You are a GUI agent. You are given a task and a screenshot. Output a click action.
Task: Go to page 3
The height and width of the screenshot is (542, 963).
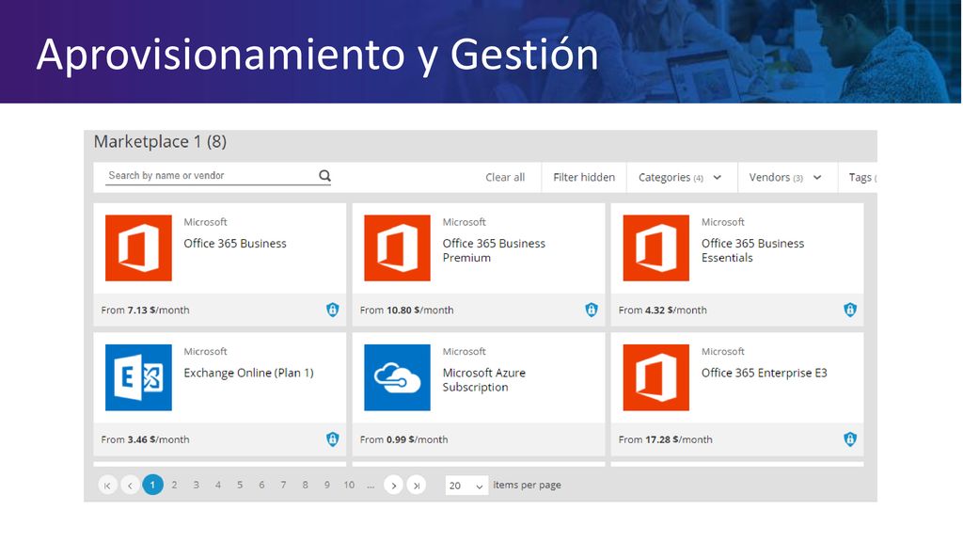[x=196, y=485]
